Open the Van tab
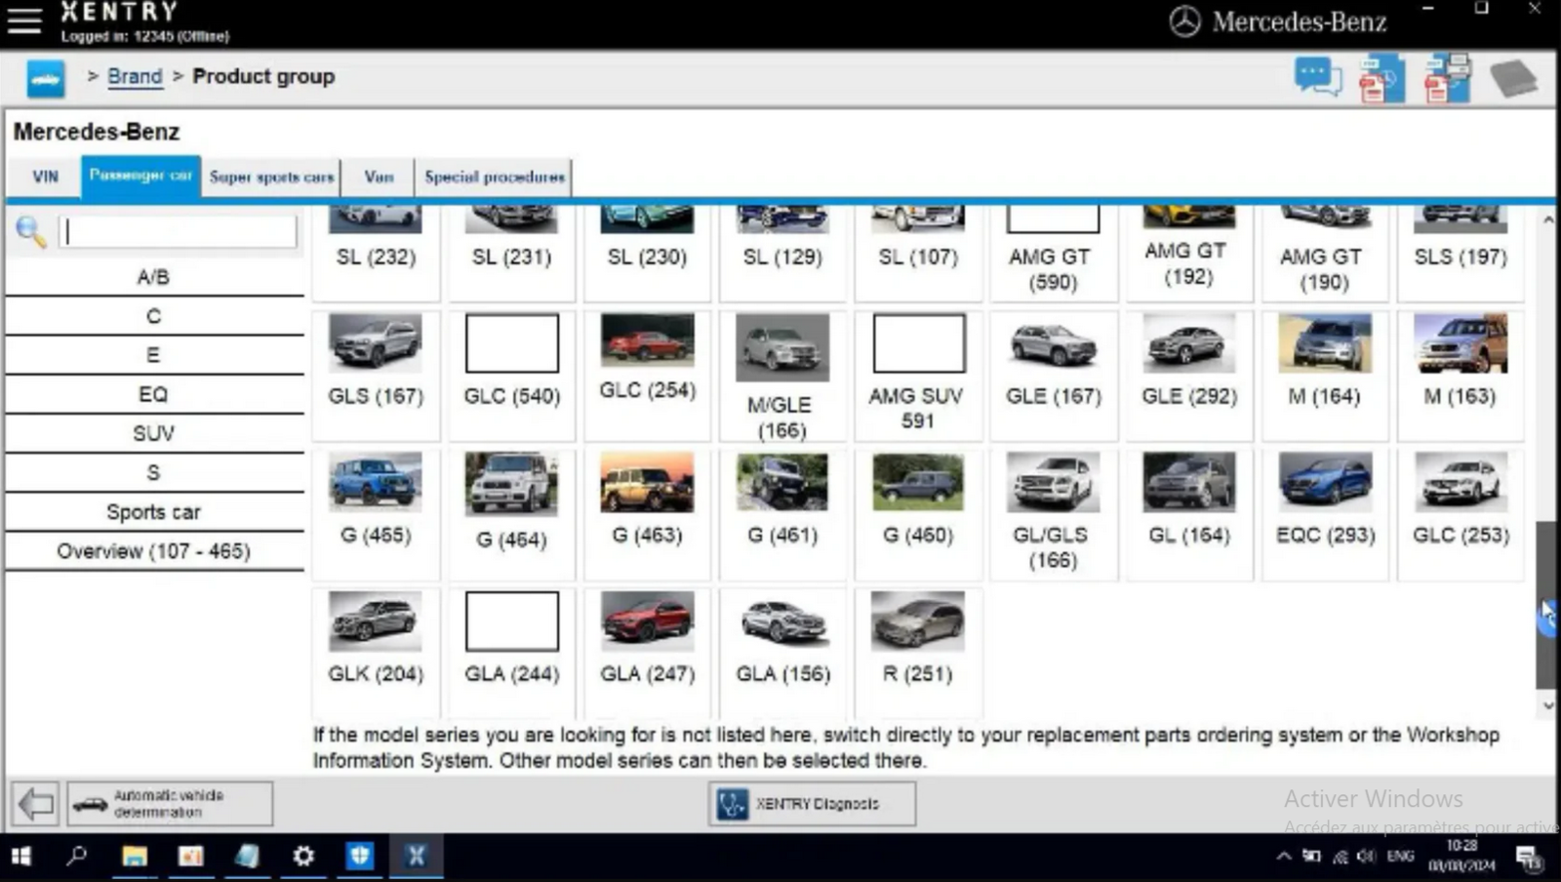The image size is (1561, 882). [x=379, y=178]
